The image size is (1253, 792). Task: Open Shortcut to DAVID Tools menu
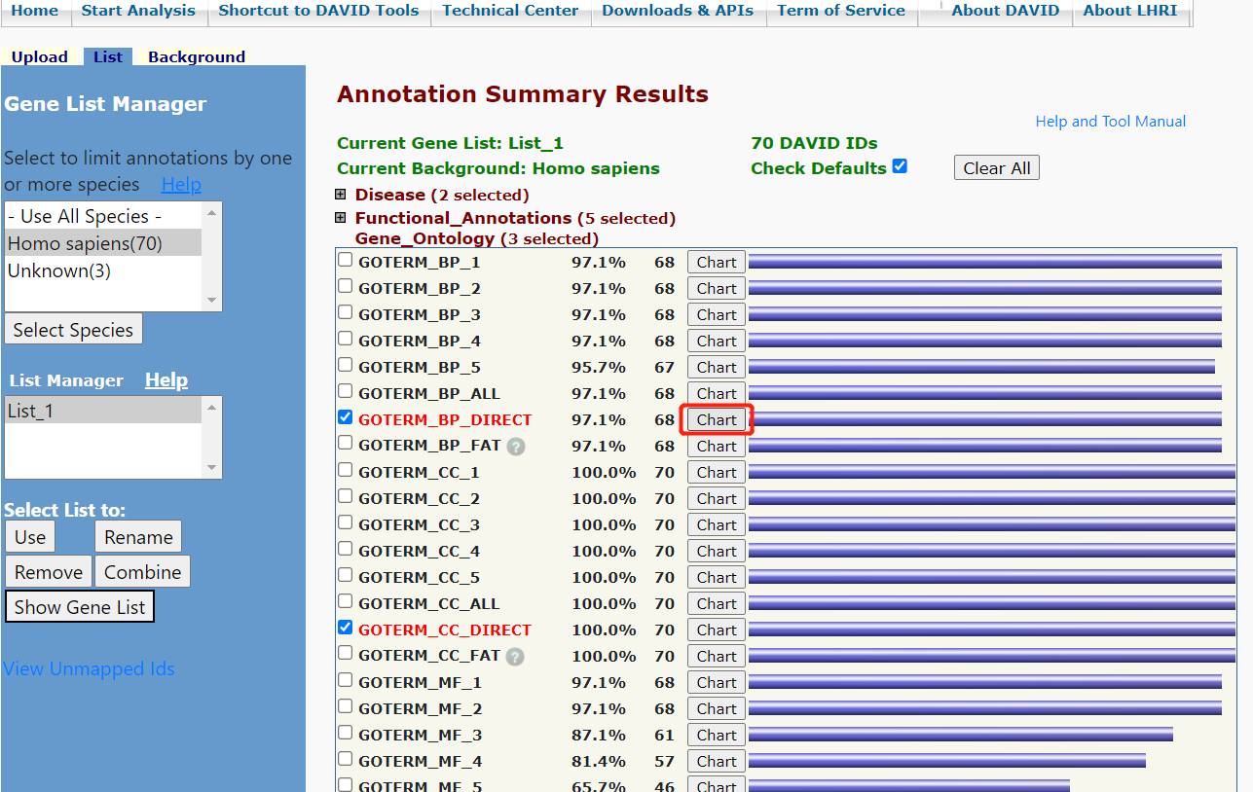(x=318, y=11)
